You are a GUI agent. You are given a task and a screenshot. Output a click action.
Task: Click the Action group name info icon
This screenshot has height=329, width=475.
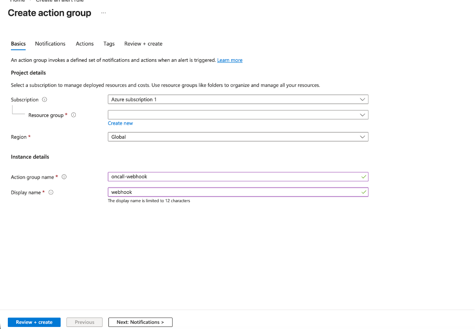pos(64,177)
